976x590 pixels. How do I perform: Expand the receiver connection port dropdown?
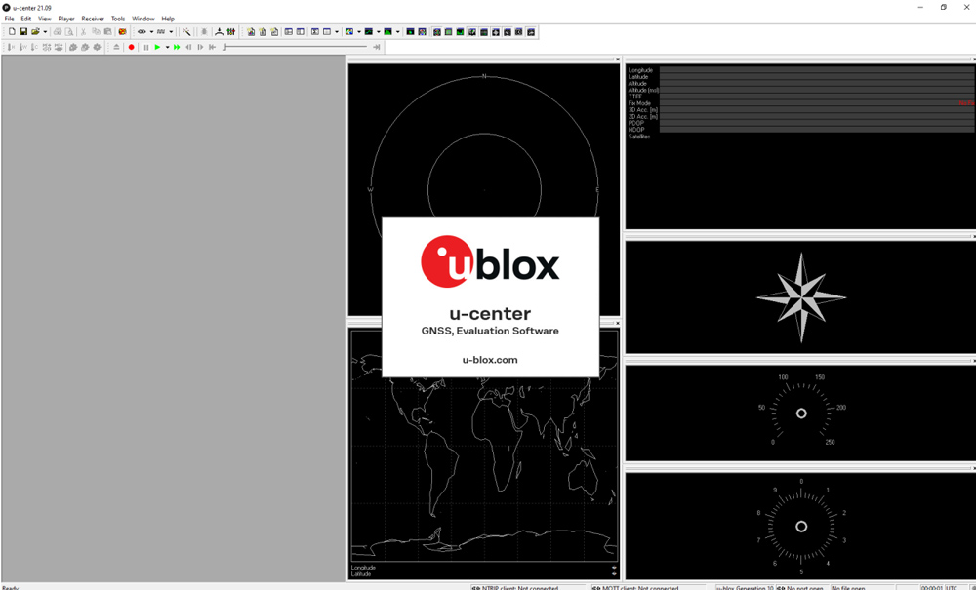coord(151,32)
